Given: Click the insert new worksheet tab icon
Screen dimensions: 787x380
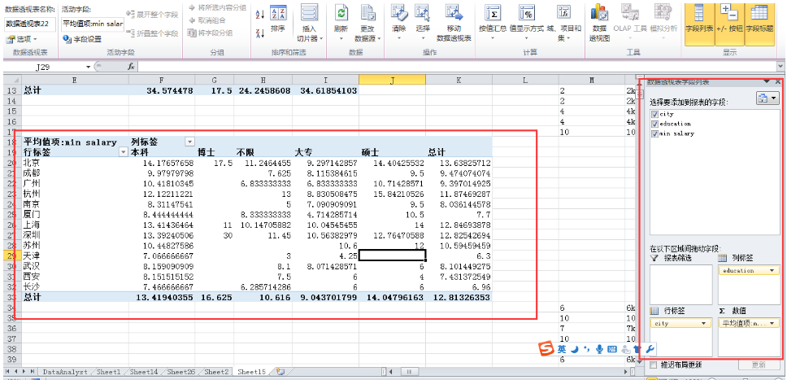Looking at the screenshot, I should coord(280,372).
